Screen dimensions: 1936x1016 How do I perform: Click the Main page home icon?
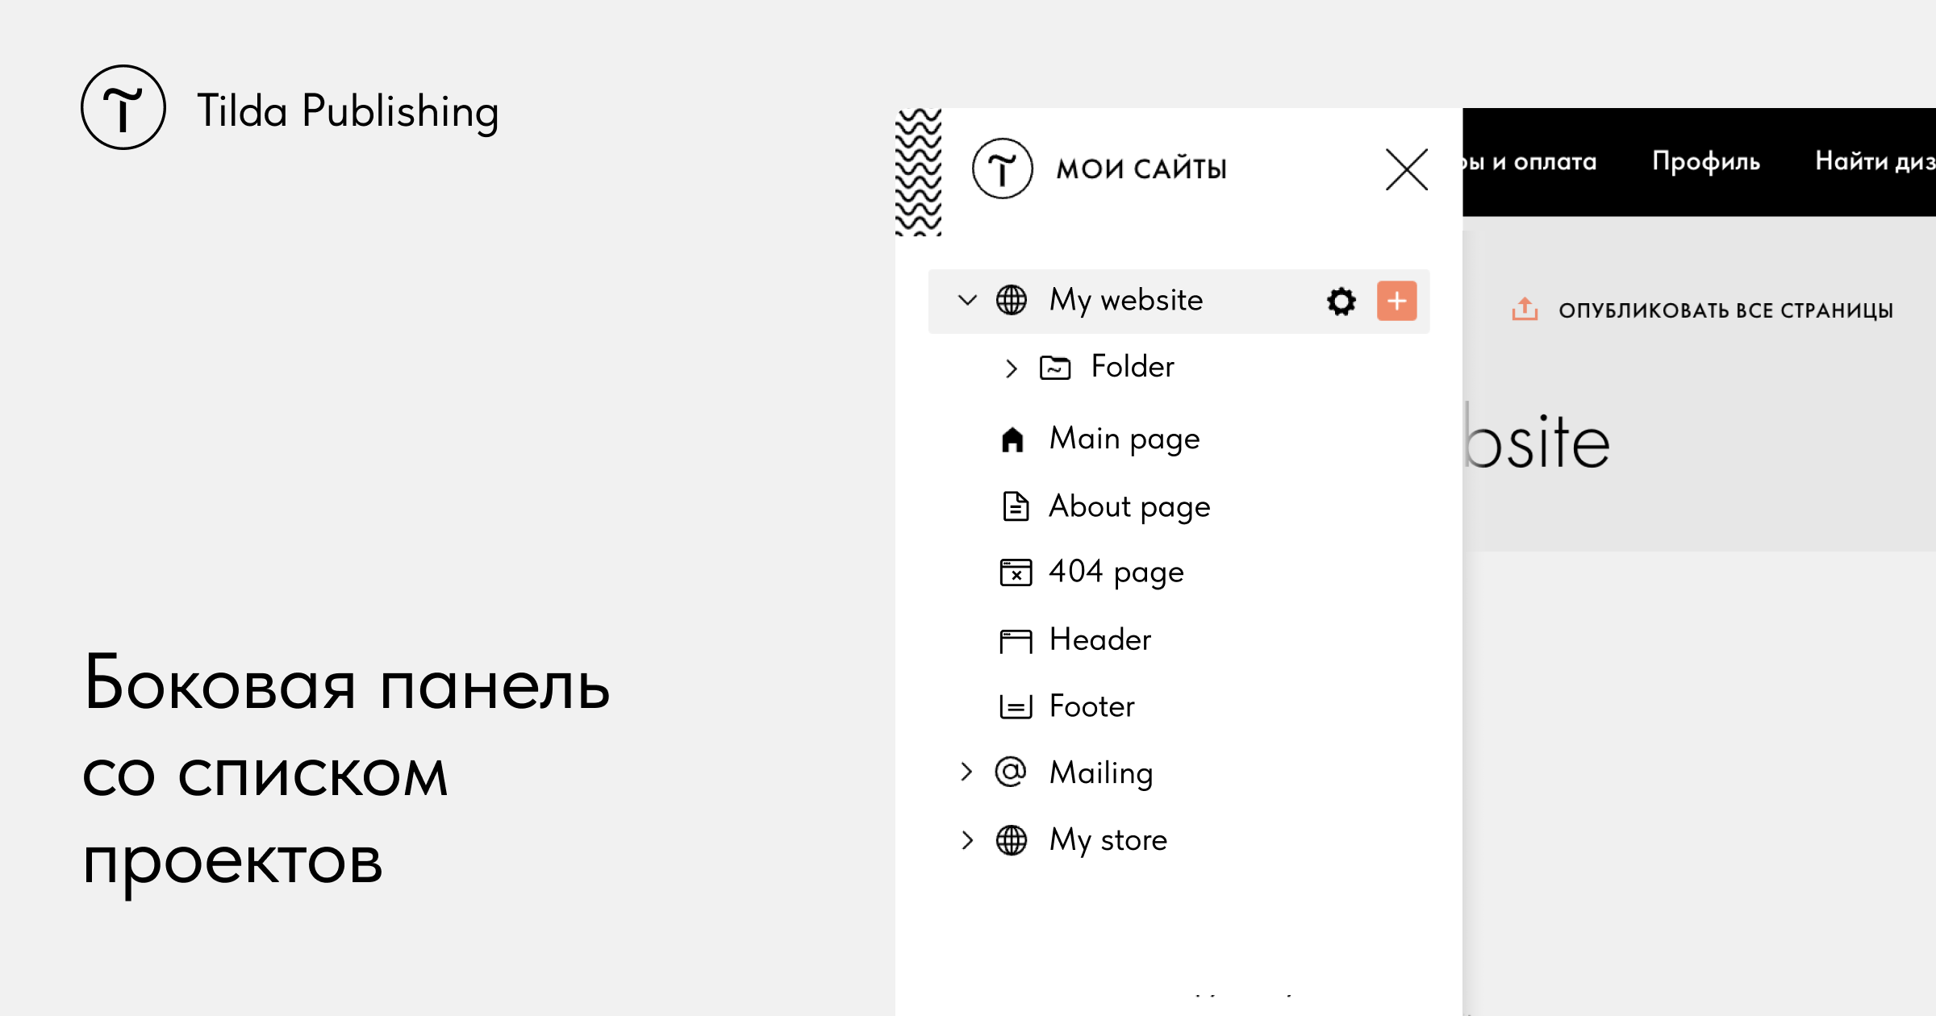click(1012, 440)
